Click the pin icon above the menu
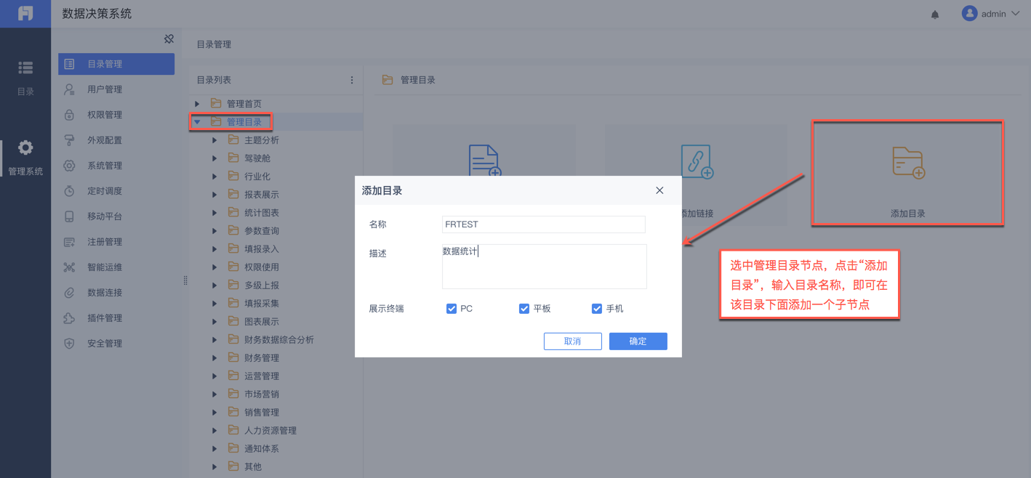Screen dimensions: 1031x478 pyautogui.click(x=169, y=39)
